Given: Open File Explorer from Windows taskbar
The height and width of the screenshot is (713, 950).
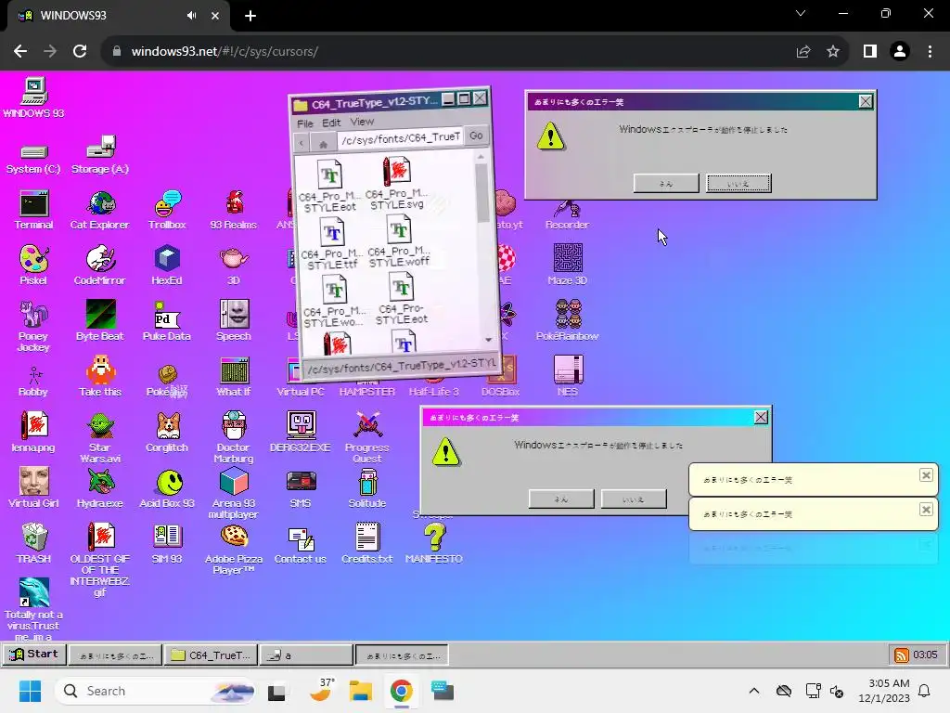Looking at the screenshot, I should tap(361, 691).
